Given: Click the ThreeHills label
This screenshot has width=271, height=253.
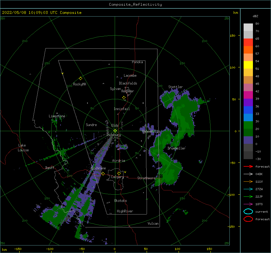Looking at the screenshot, I should (151, 131).
